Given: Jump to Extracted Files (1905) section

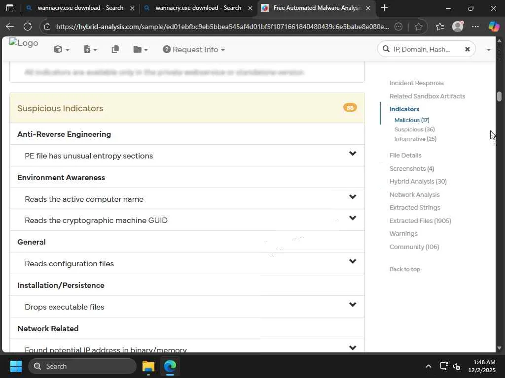Looking at the screenshot, I should 420,220.
